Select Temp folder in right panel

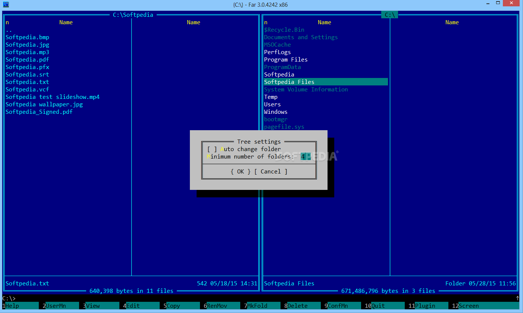click(x=271, y=97)
